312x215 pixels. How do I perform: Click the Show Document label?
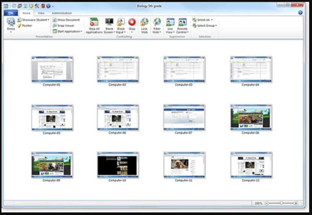[69, 20]
